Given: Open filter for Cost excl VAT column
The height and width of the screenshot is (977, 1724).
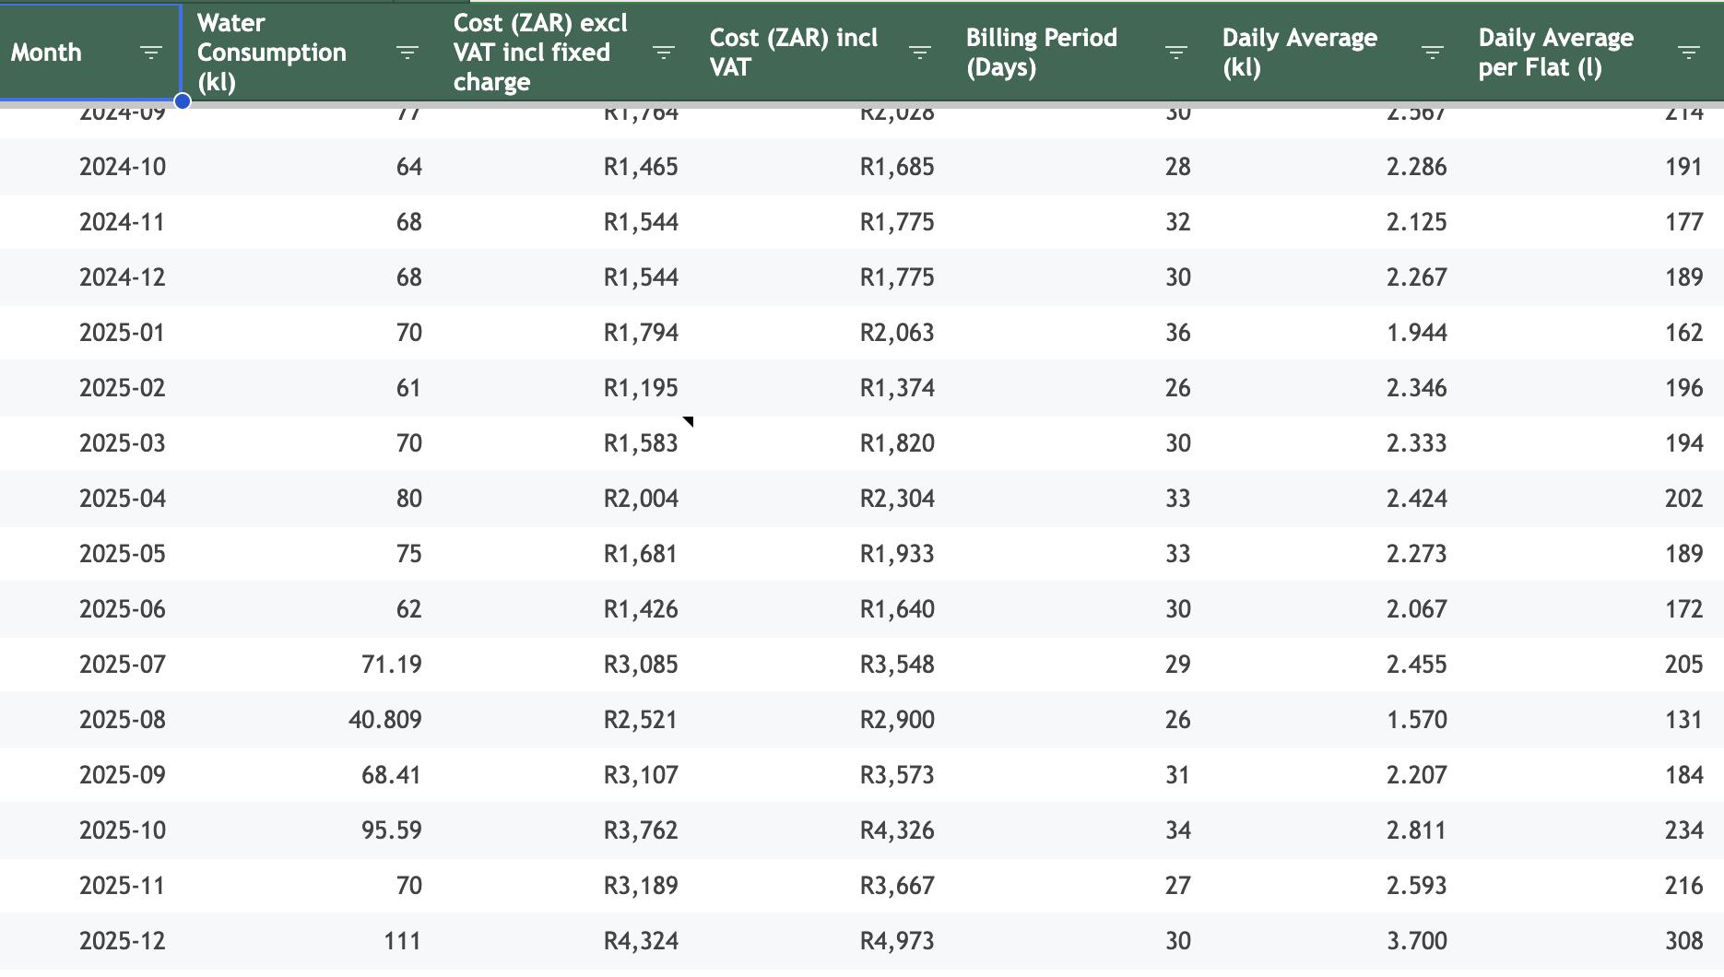Looking at the screenshot, I should [664, 53].
